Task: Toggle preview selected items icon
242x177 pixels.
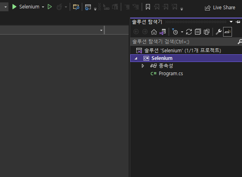Action: pos(228,32)
